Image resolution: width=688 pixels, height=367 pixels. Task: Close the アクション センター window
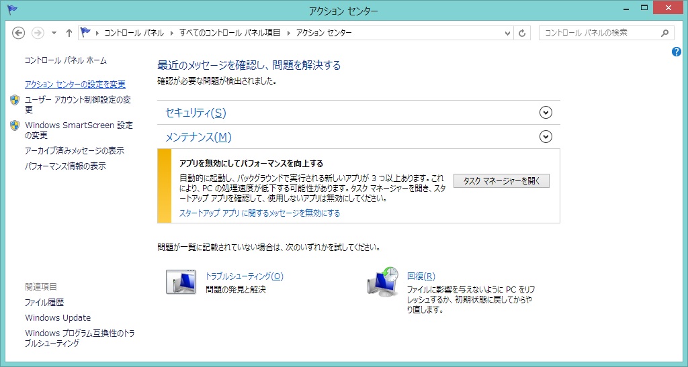pos(669,8)
